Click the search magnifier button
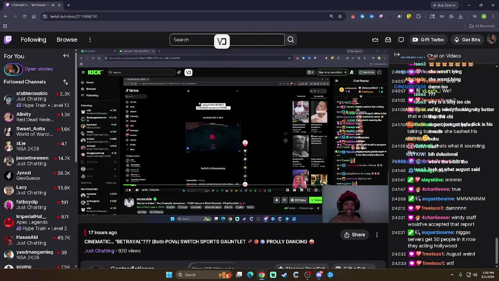Screen dimensions: 499x281 [291, 40]
